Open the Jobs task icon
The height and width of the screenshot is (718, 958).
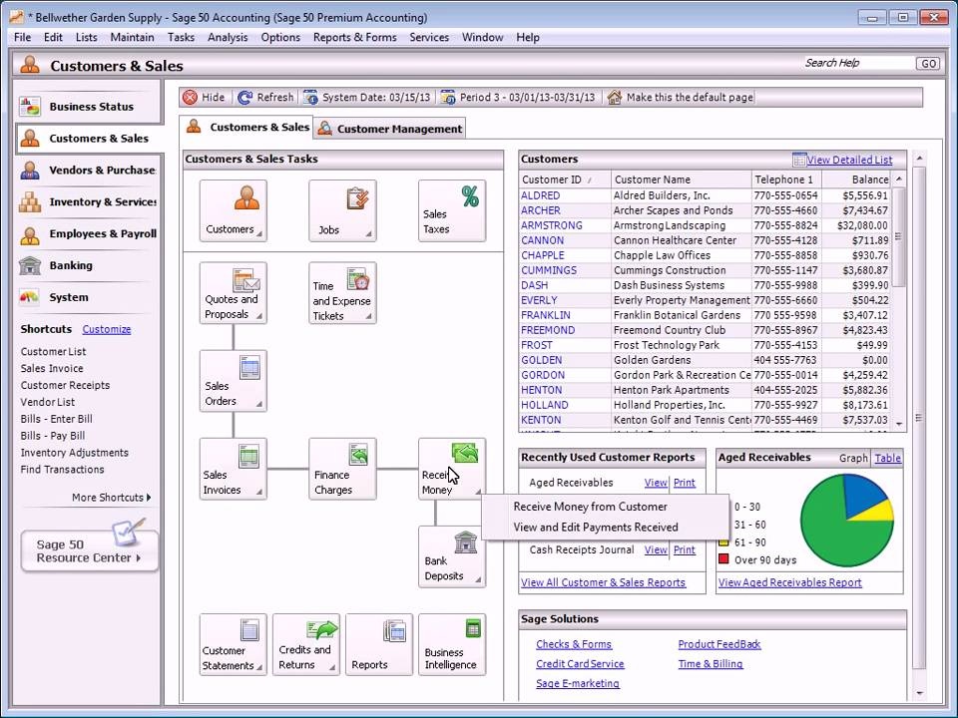tap(342, 210)
